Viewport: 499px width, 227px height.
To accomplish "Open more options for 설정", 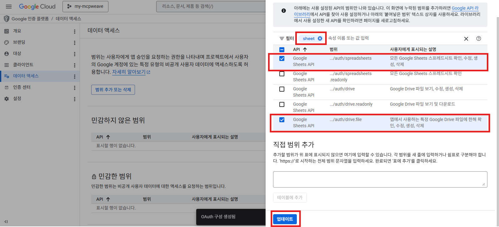I will [74, 99].
